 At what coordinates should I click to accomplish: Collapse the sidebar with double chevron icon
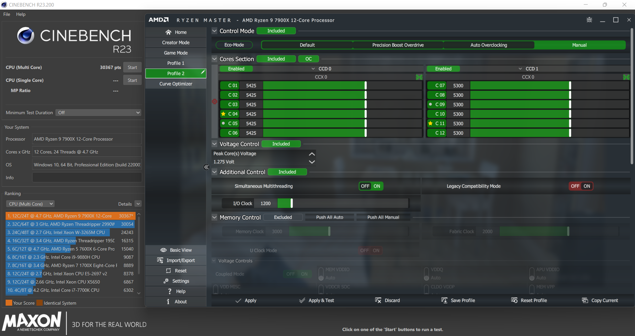pyautogui.click(x=206, y=167)
